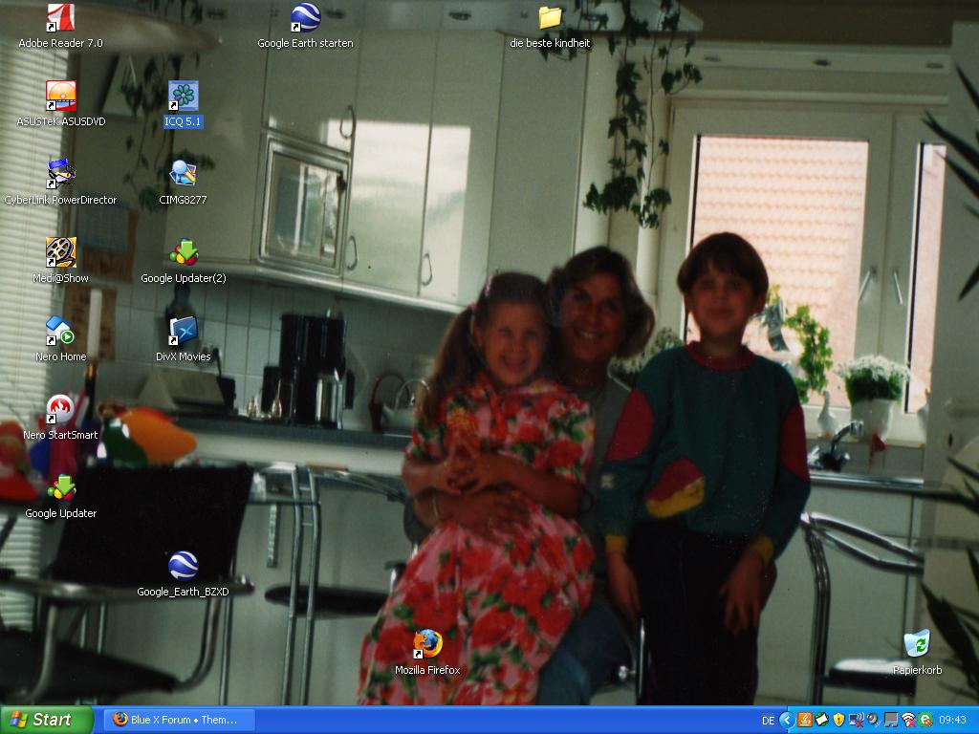
Task: Expand hidden system tray icons arrow
Action: 787,720
